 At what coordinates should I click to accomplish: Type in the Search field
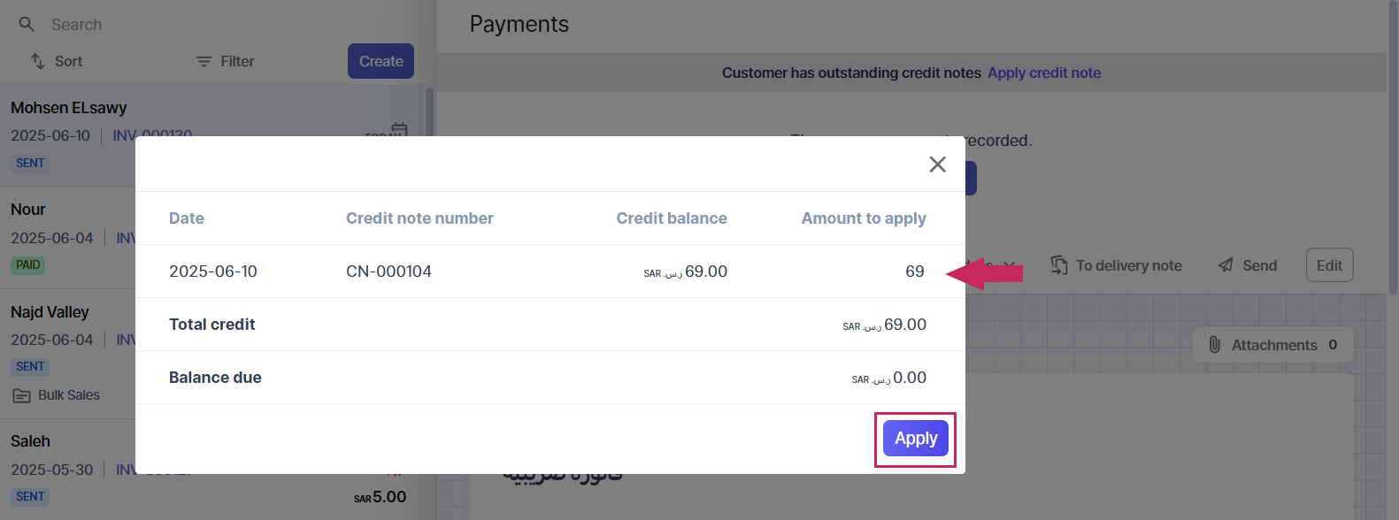[177, 25]
